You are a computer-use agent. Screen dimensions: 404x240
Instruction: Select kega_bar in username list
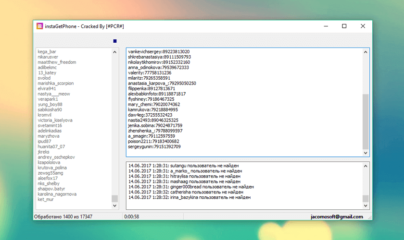(47, 52)
